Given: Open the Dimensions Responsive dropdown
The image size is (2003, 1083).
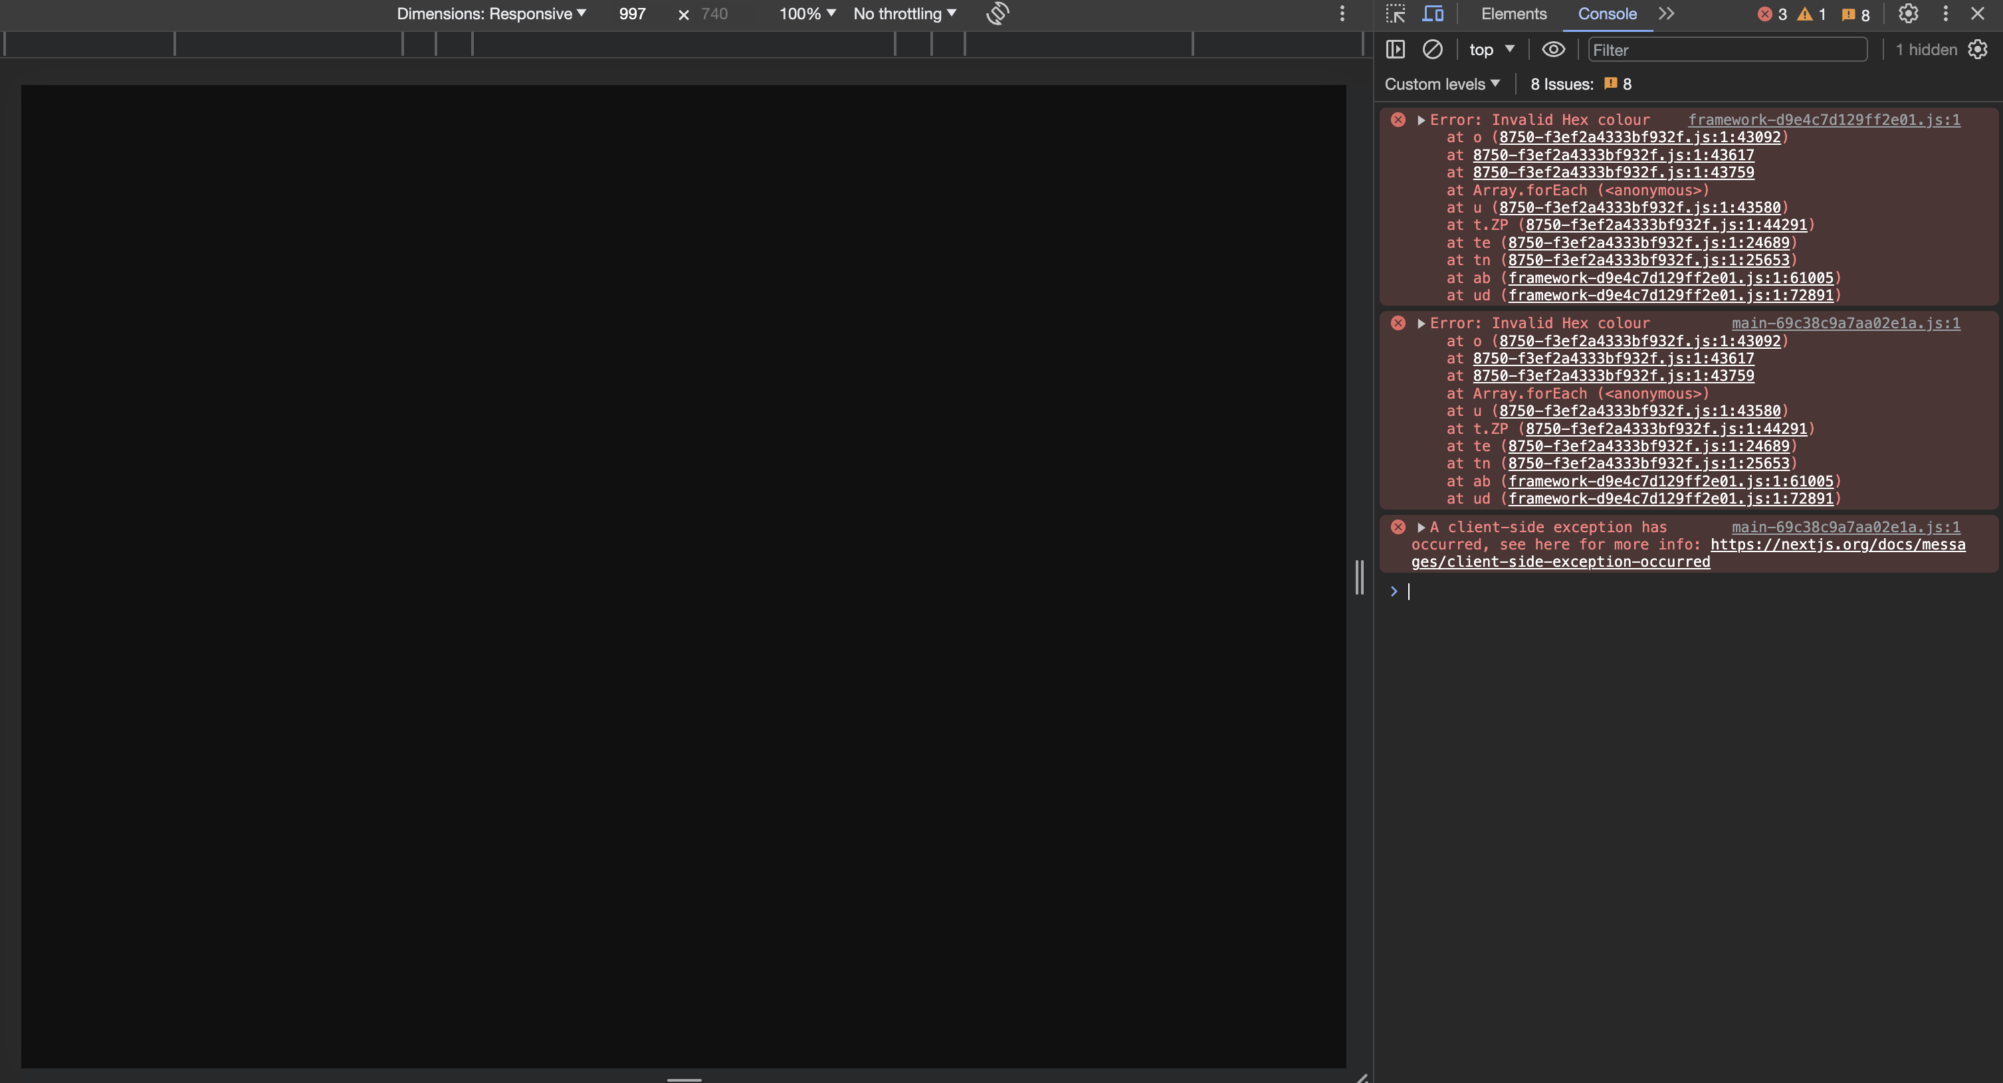Looking at the screenshot, I should point(490,13).
